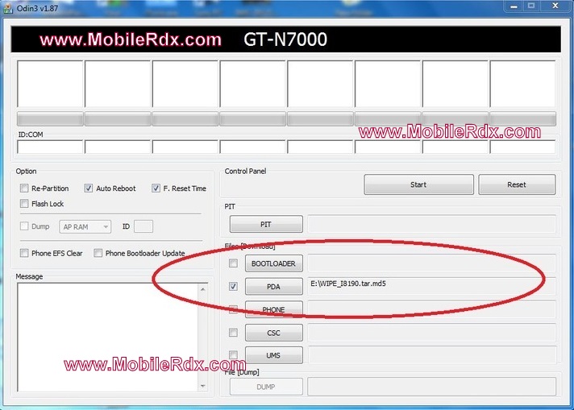
Task: Click inside the Message log box
Action: pos(108,338)
